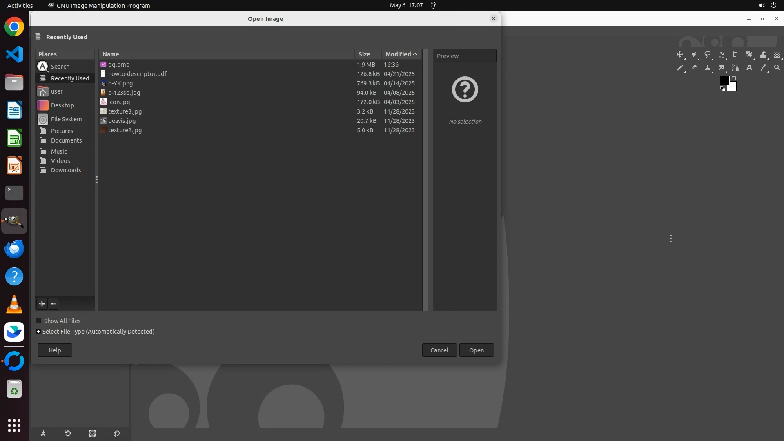
Task: Click the black foreground color swatch
Action: point(724,80)
